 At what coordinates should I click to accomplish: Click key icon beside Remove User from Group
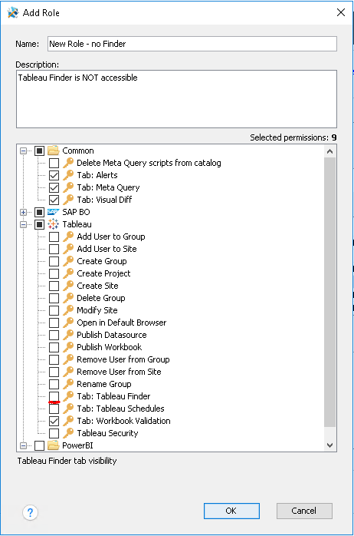pyautogui.click(x=68, y=359)
